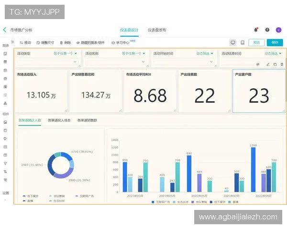Expand the 活动名称 value select box
This screenshot has width=287, height=229.
point(116,62)
